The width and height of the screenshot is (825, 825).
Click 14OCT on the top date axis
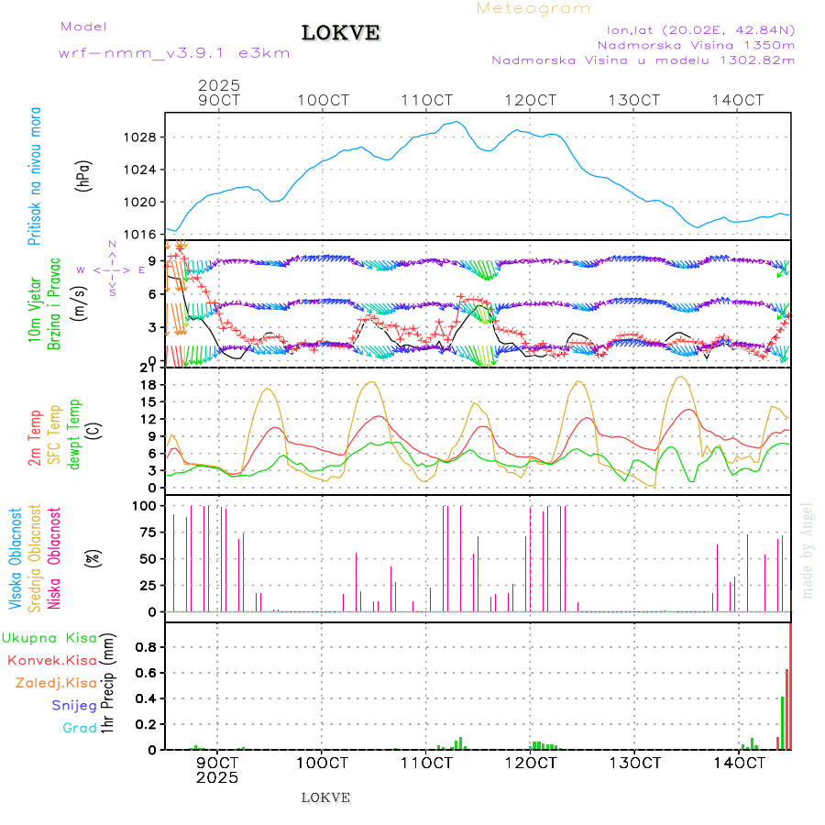(x=740, y=100)
